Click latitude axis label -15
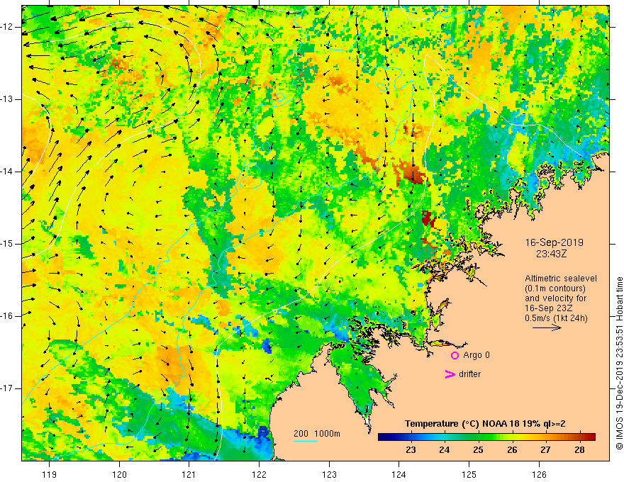Viewport: 624px width, 482px height. [x=8, y=244]
